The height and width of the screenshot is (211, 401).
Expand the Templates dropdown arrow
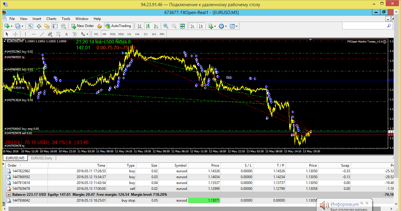pos(237,26)
